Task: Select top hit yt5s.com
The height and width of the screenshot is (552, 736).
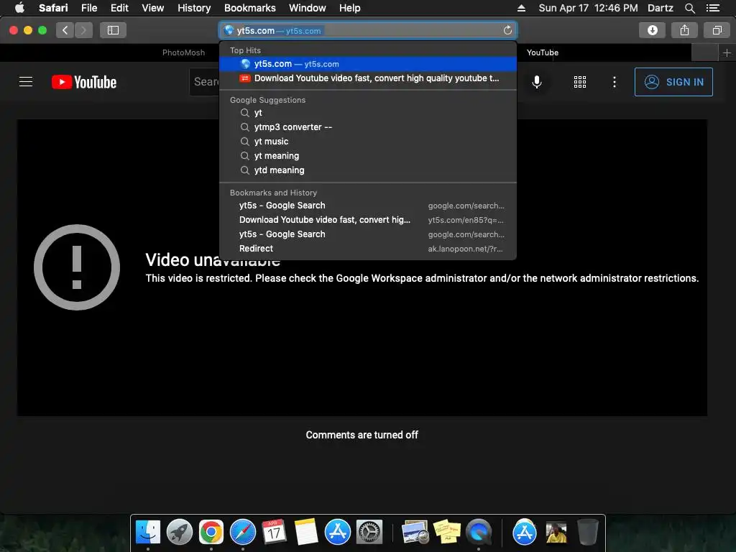Action: pos(368,64)
